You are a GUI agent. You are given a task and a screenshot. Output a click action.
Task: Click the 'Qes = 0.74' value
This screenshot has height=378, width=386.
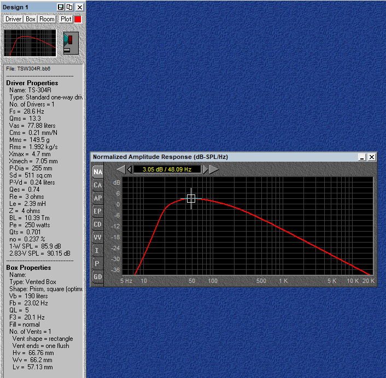point(25,190)
